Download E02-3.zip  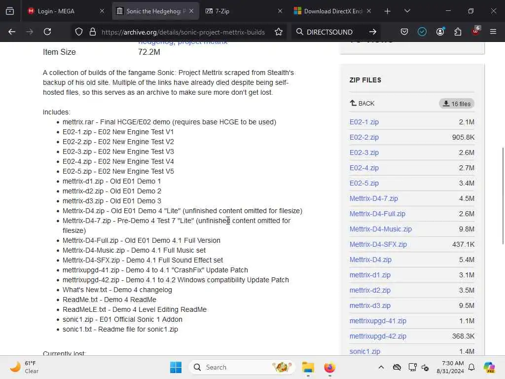pos(364,152)
